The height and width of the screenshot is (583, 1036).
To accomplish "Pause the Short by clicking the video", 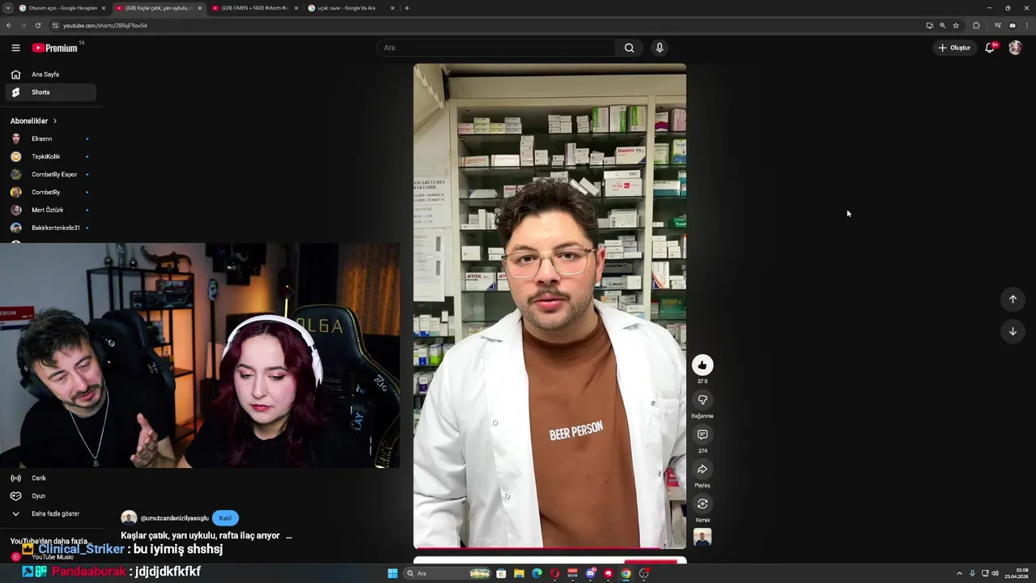I will pyautogui.click(x=550, y=306).
